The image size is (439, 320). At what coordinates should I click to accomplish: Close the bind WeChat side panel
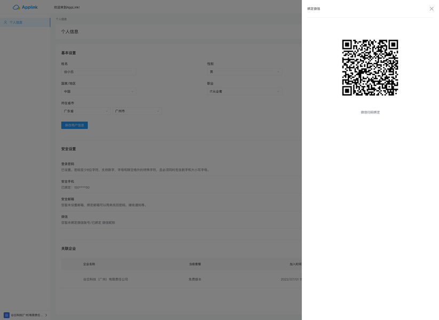(432, 9)
